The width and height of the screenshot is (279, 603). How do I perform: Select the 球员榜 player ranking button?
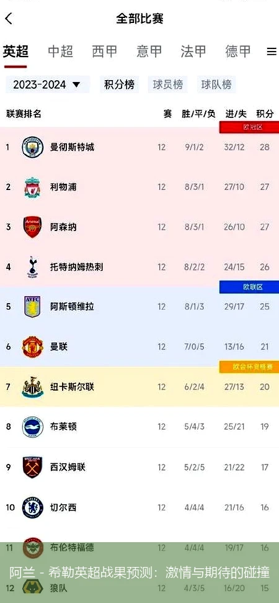point(167,84)
